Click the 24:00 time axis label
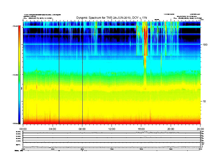This screenshot has width=216, height=166. coord(200,129)
